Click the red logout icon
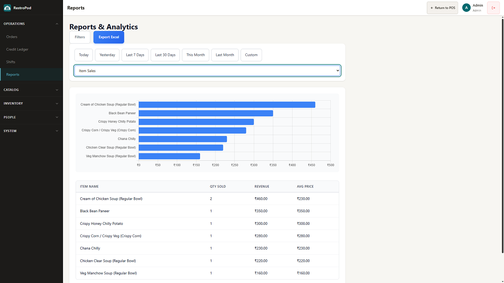 tap(493, 8)
